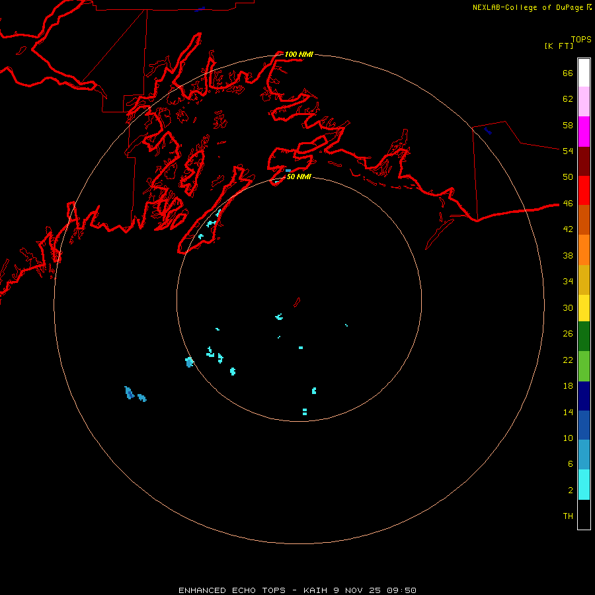Viewport: 595px width, 595px height.
Task: Click the magenta legend swatch near 58
Action: pyautogui.click(x=584, y=132)
